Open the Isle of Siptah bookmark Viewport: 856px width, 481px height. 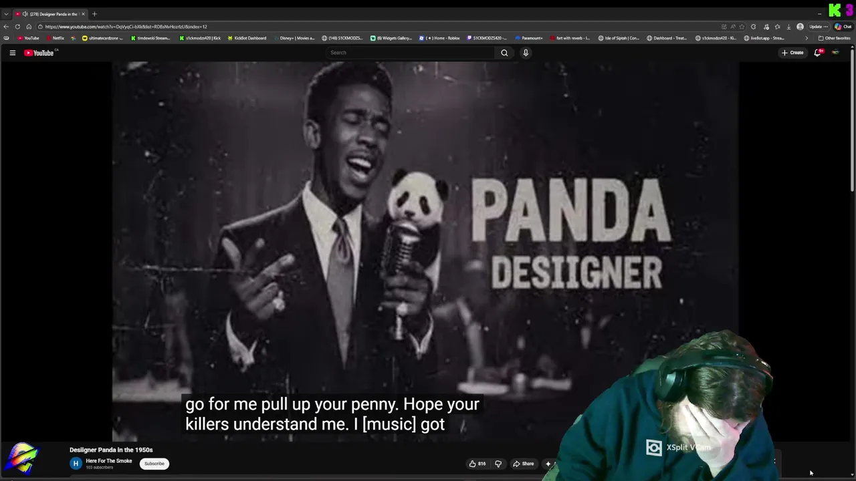[x=619, y=38]
